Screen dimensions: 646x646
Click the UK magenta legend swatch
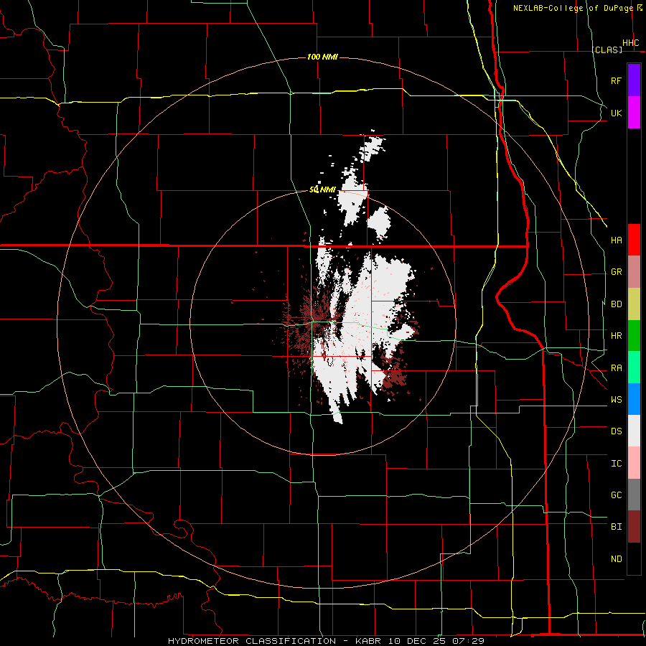tap(634, 113)
